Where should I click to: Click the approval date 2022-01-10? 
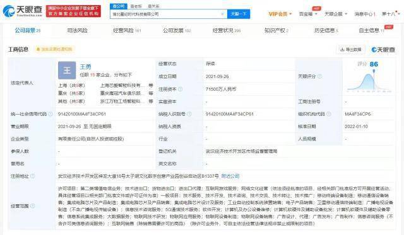pyautogui.click(x=356, y=127)
